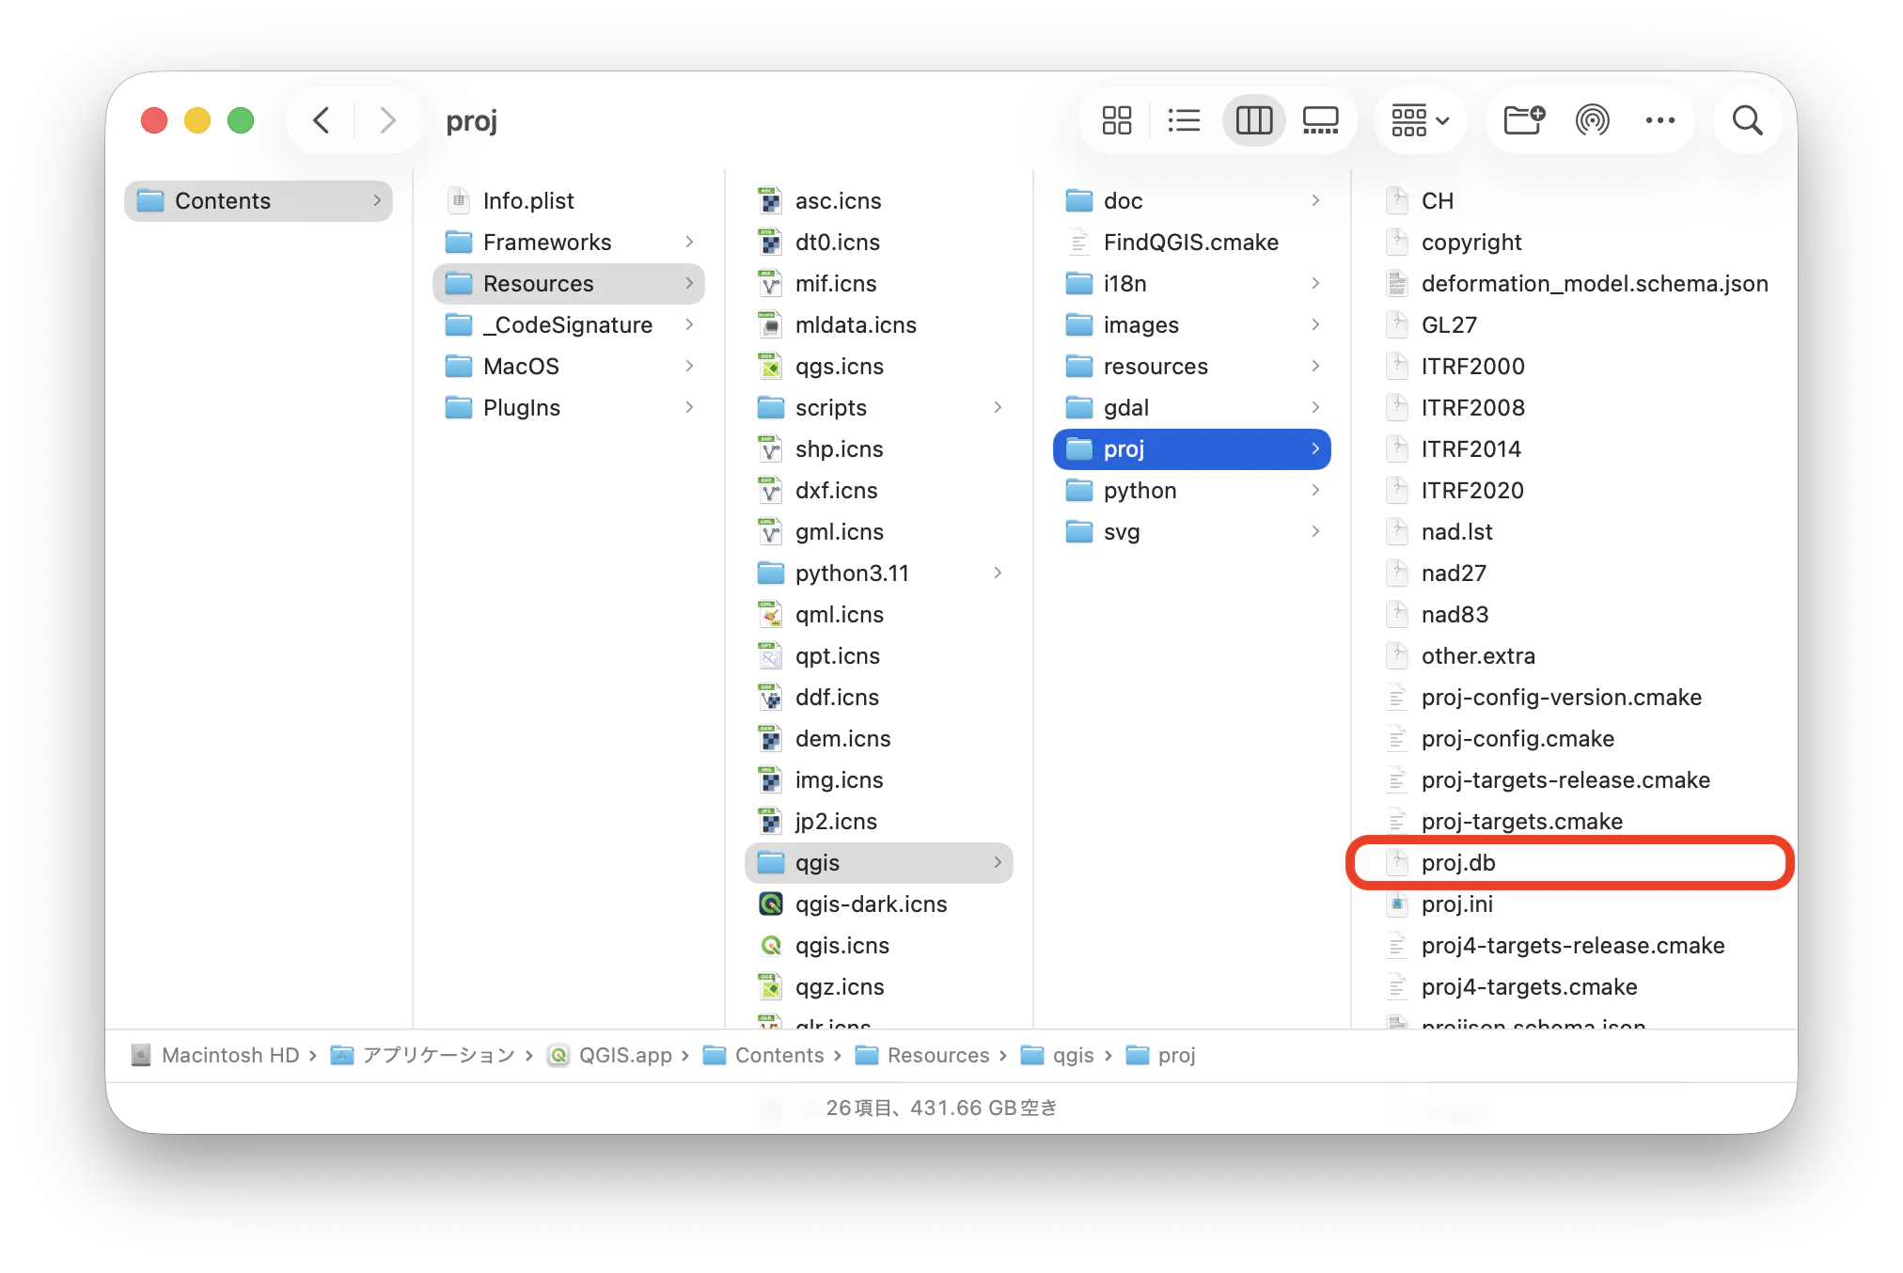Select the qpt.icns file icon

click(771, 656)
